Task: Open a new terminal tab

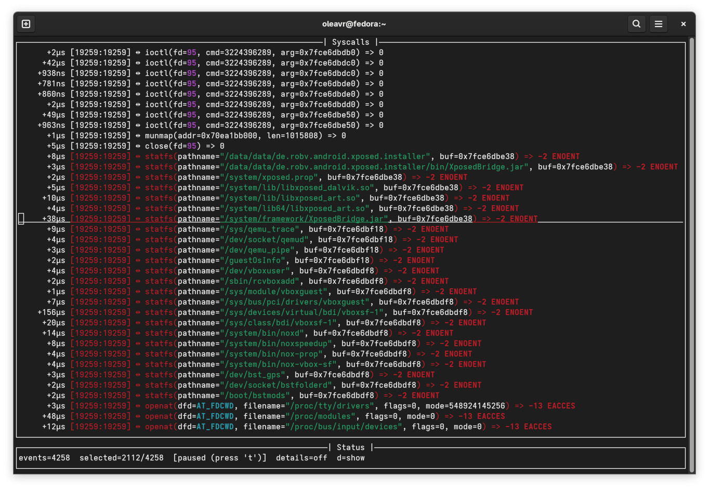Action: coord(26,24)
